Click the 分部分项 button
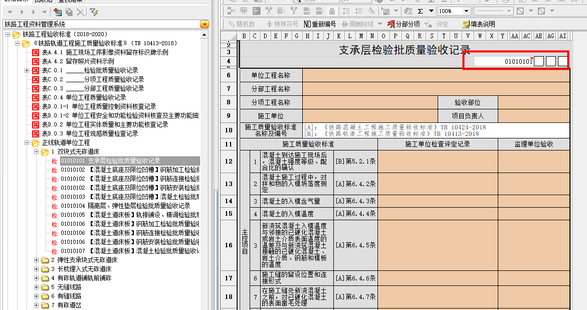Image resolution: width=587 pixels, height=310 pixels. pyautogui.click(x=404, y=24)
